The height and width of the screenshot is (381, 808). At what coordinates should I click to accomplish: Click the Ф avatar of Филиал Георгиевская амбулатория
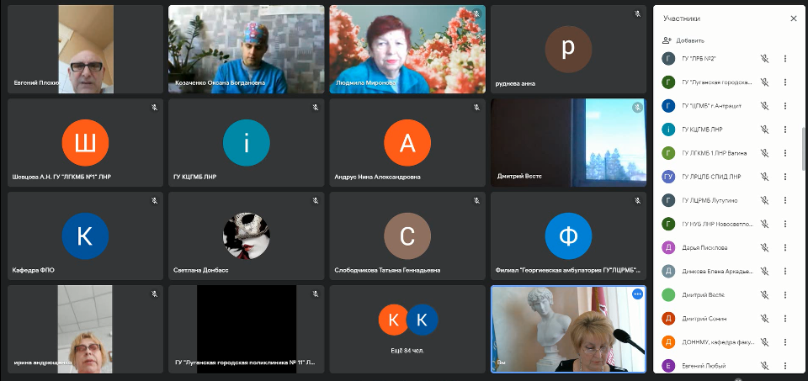coord(568,235)
